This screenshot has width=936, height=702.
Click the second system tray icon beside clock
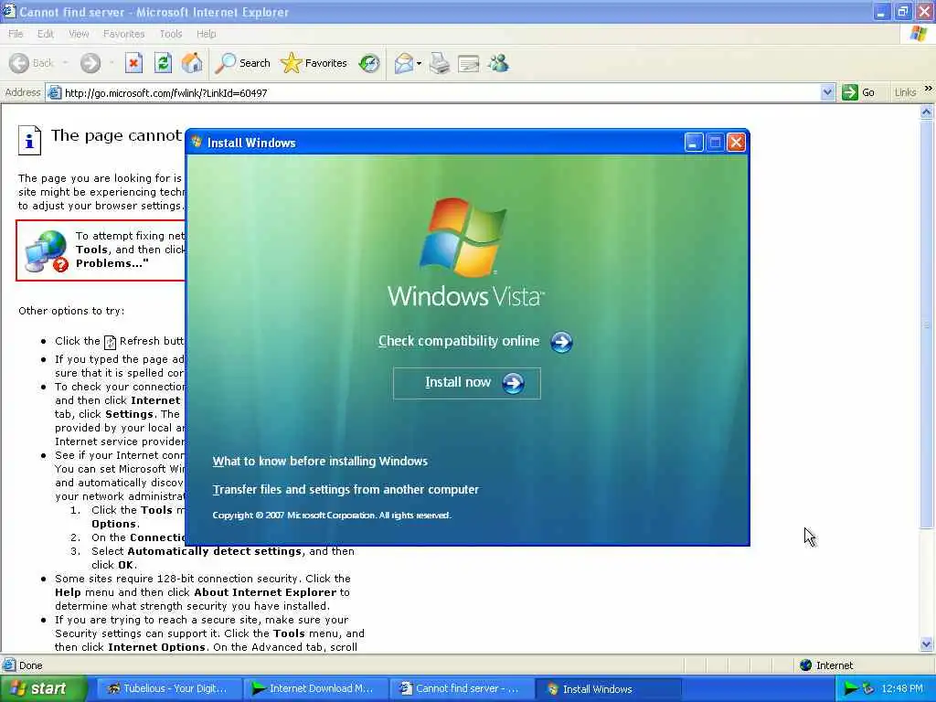click(868, 689)
